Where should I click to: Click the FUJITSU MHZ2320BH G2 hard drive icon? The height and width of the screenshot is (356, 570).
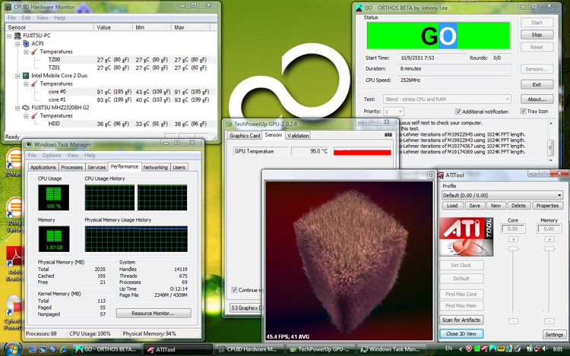[x=26, y=108]
